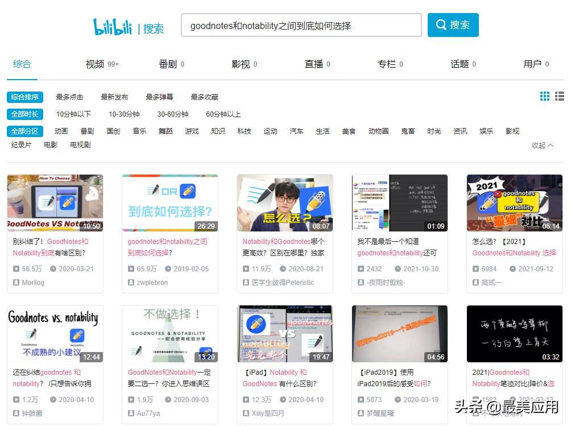Click the bilibili logo
Screen dimensions: 571x426
pos(113,26)
